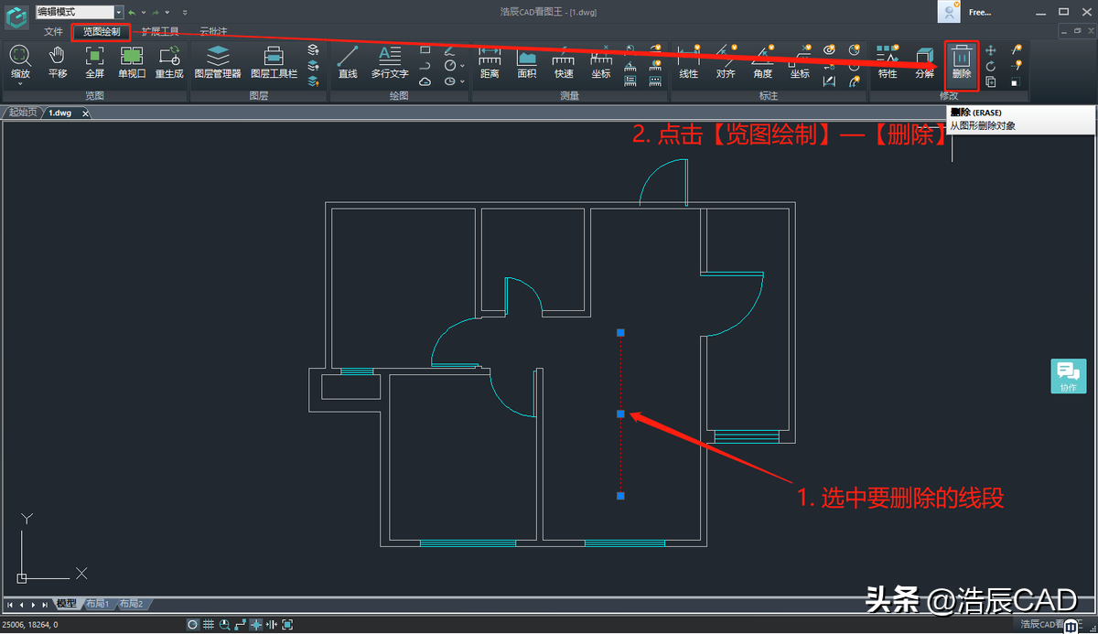Expand the 缩放 zoom options arrow
The image size is (1098, 634).
click(x=20, y=83)
